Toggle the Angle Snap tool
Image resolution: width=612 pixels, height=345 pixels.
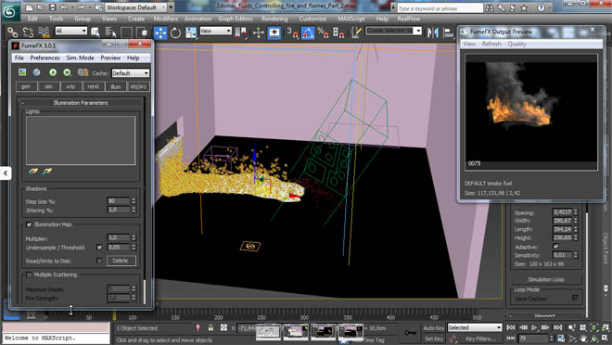pos(308,32)
